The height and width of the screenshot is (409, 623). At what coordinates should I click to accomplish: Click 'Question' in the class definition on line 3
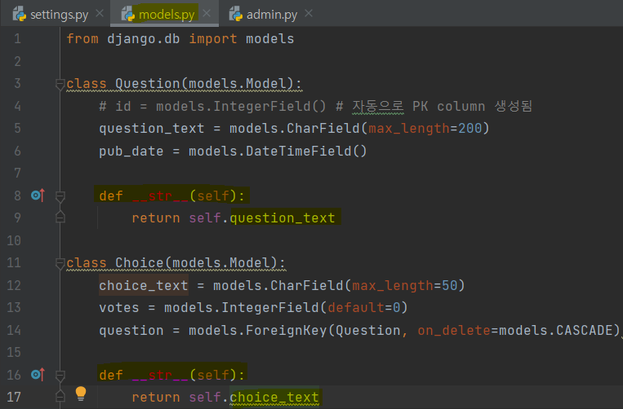[148, 84]
